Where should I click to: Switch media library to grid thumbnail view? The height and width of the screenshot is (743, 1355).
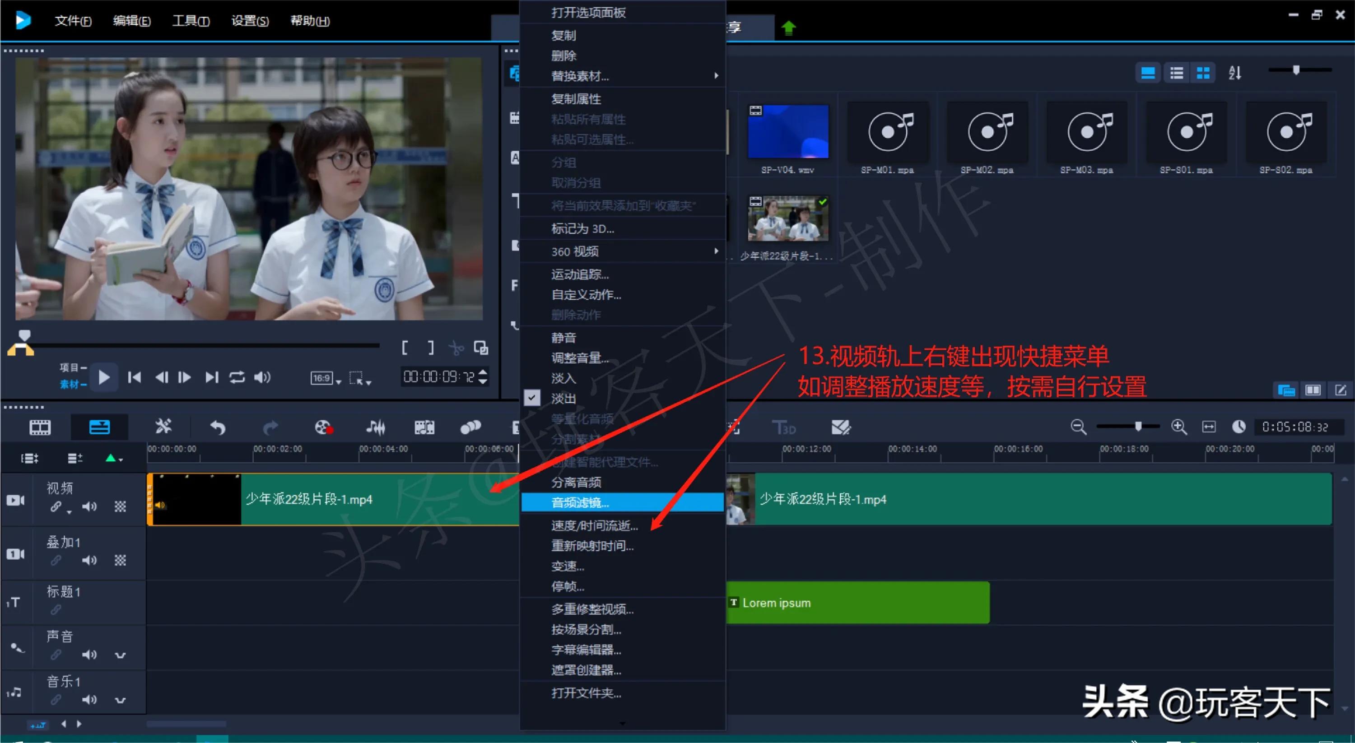1203,72
